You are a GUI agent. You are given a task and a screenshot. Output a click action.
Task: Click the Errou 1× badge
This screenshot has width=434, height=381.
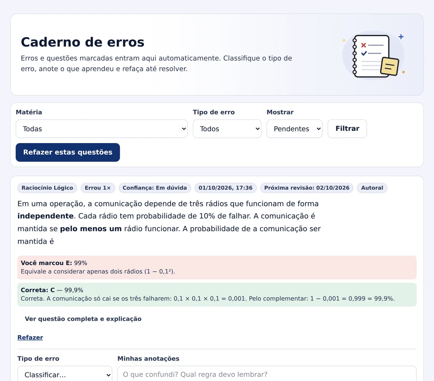click(x=98, y=188)
